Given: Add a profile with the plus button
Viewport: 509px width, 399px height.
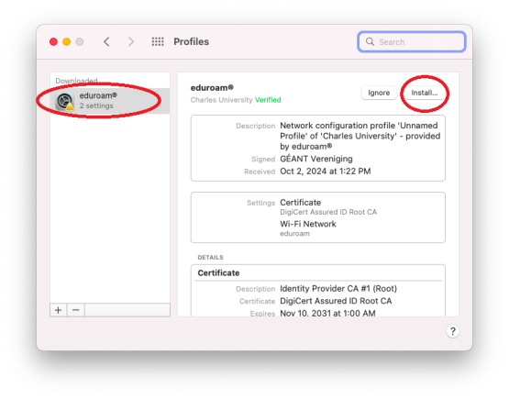Looking at the screenshot, I should tap(59, 310).
